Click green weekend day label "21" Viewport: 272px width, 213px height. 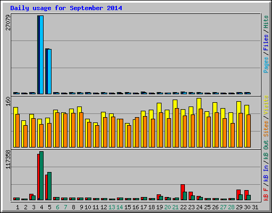tap(175, 207)
